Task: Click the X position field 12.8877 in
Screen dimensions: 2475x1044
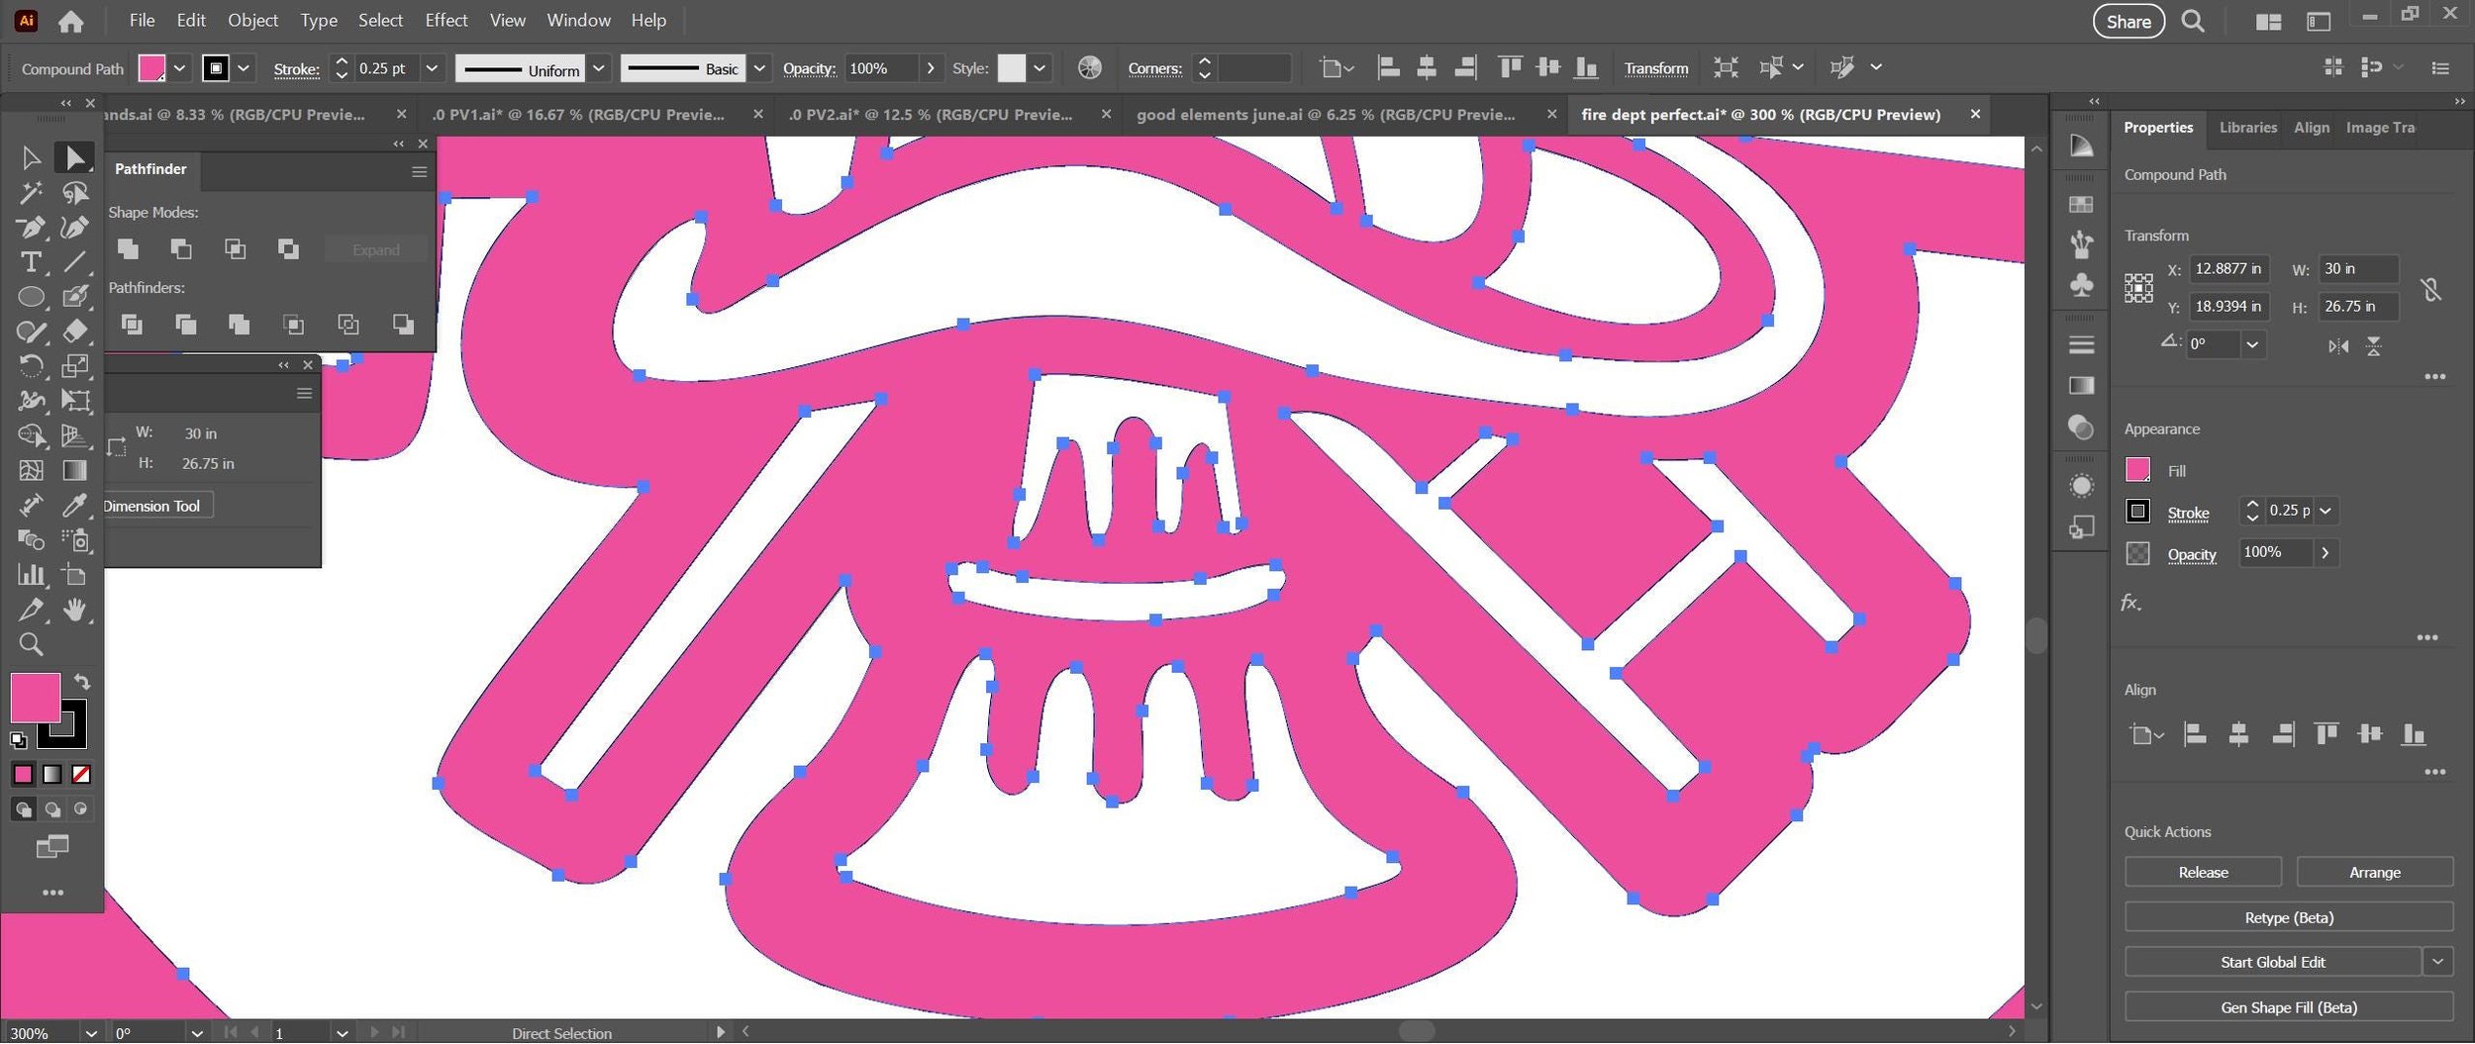Action: pos(2228,269)
